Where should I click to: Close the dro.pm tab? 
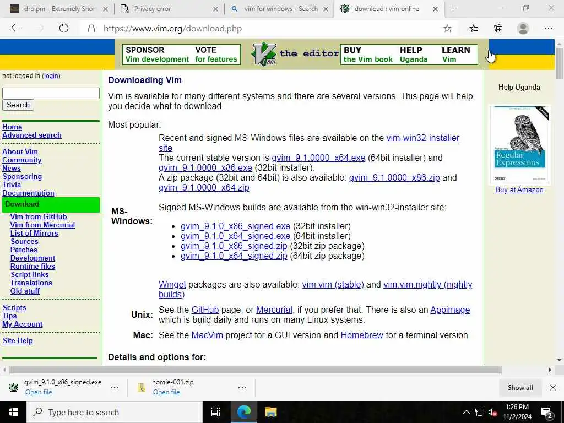[x=105, y=9]
